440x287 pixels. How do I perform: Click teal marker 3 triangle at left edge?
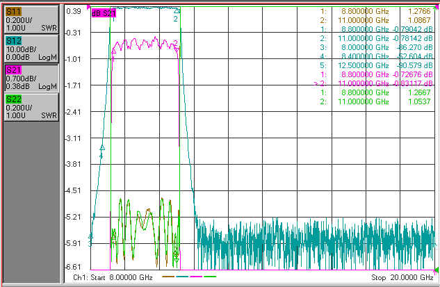pyautogui.click(x=90, y=236)
